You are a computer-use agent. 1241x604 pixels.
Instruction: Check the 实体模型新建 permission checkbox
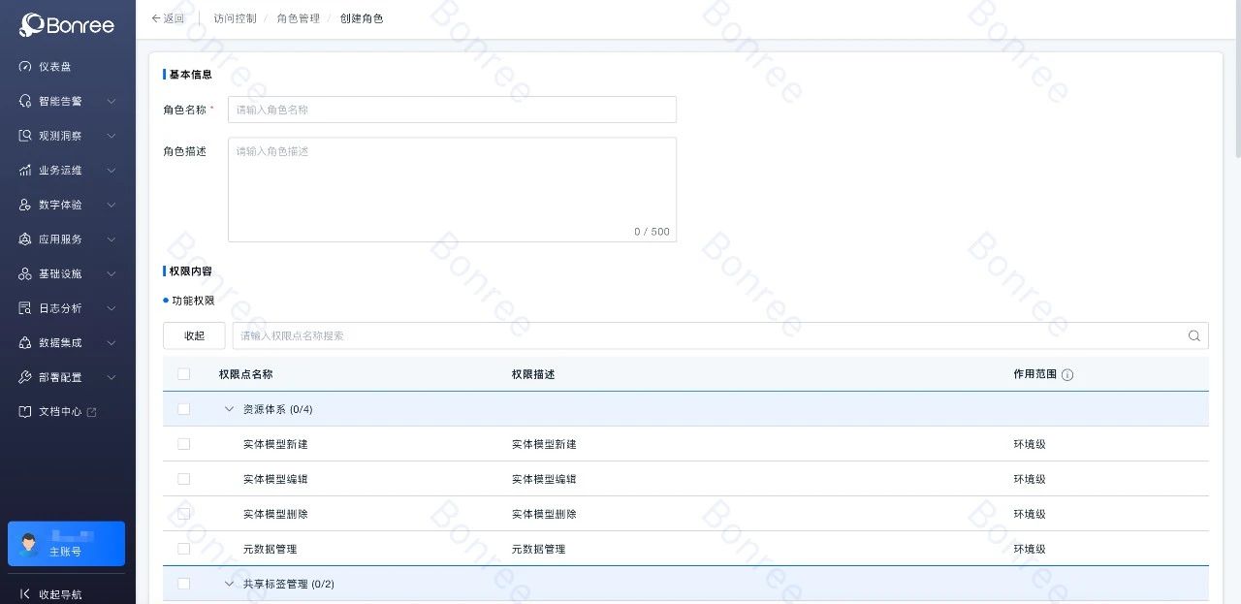[x=184, y=444]
